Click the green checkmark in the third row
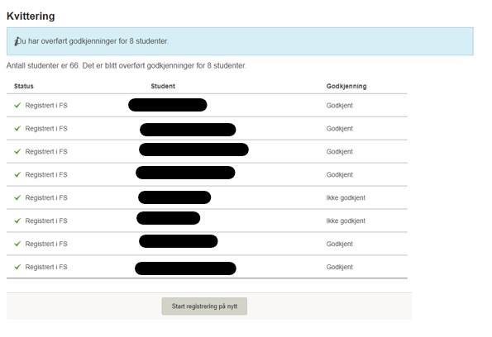The width and height of the screenshot is (492, 337). [17, 151]
